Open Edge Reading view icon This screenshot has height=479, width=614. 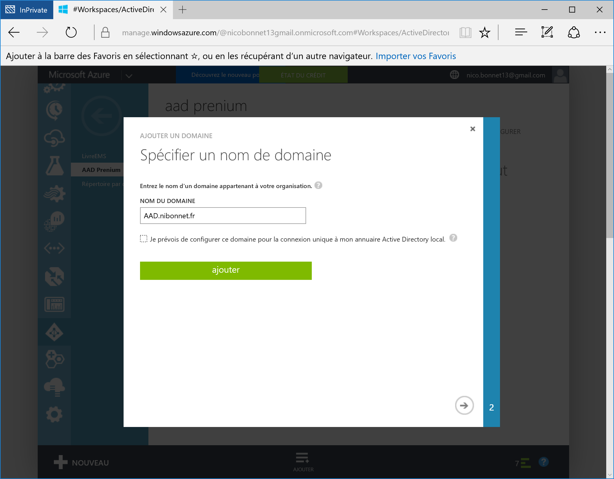[x=465, y=32]
